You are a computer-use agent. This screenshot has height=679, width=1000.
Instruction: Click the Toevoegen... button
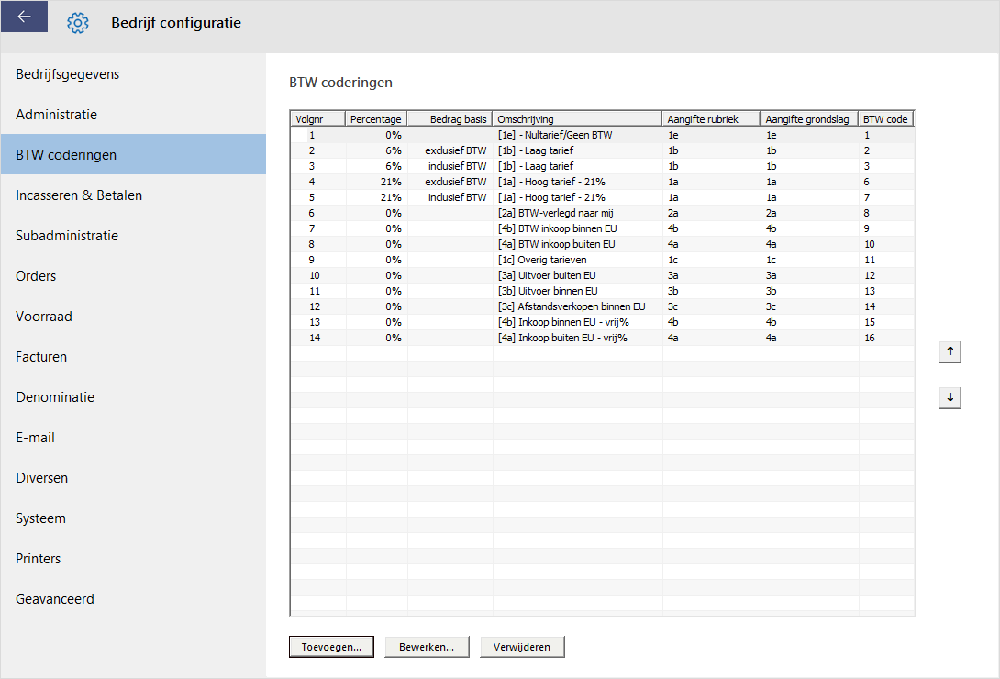pyautogui.click(x=331, y=647)
